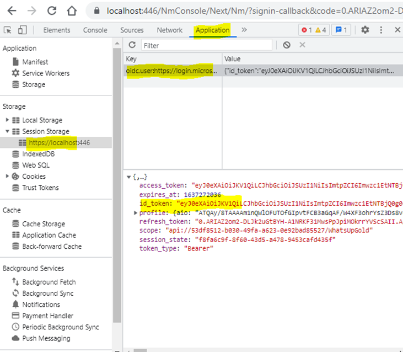Close the DevTools panel
Image resolution: width=403 pixels, height=352 pixels.
[x=397, y=30]
